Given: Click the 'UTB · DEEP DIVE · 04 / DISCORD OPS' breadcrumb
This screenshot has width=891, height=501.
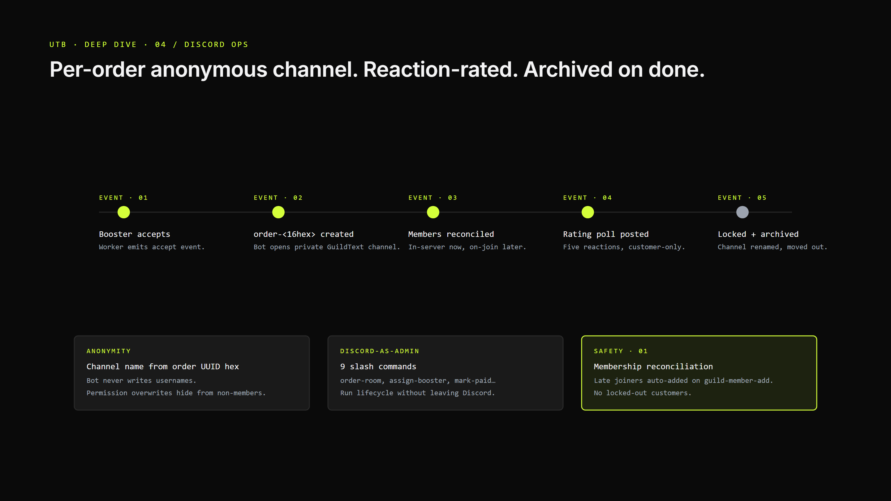Looking at the screenshot, I should 149,45.
